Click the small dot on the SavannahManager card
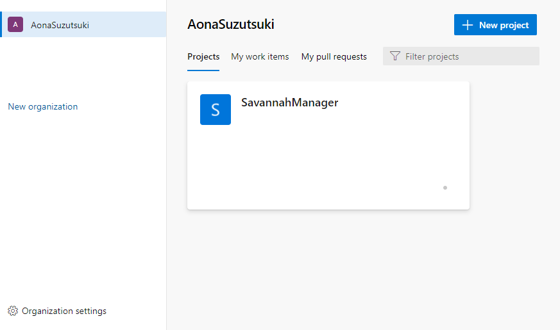The height and width of the screenshot is (330, 560). coord(445,188)
